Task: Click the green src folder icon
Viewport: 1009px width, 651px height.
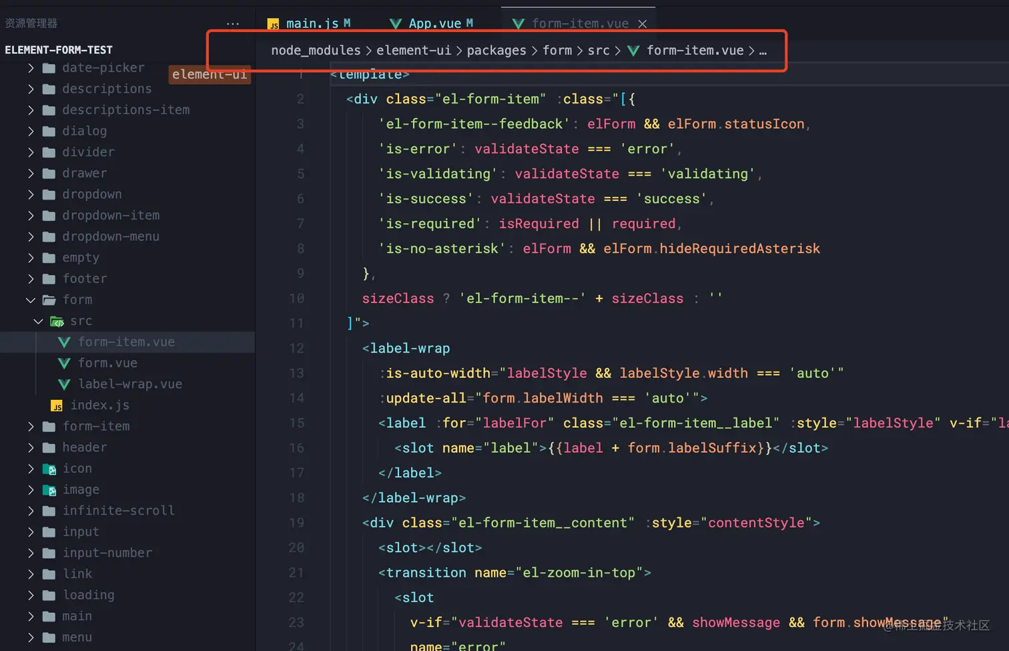Action: [57, 322]
